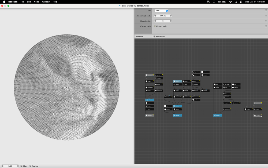This screenshot has width=268, height=168.
Task: Open the Max density row options menu
Action: [x=266, y=21]
